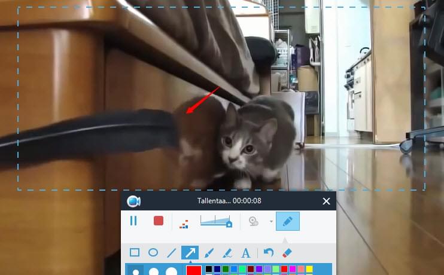The width and height of the screenshot is (444, 275).
Task: Pick the highlighter pen tool
Action: (227, 253)
